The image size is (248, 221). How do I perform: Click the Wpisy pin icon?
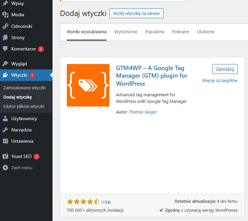click(5, 3)
